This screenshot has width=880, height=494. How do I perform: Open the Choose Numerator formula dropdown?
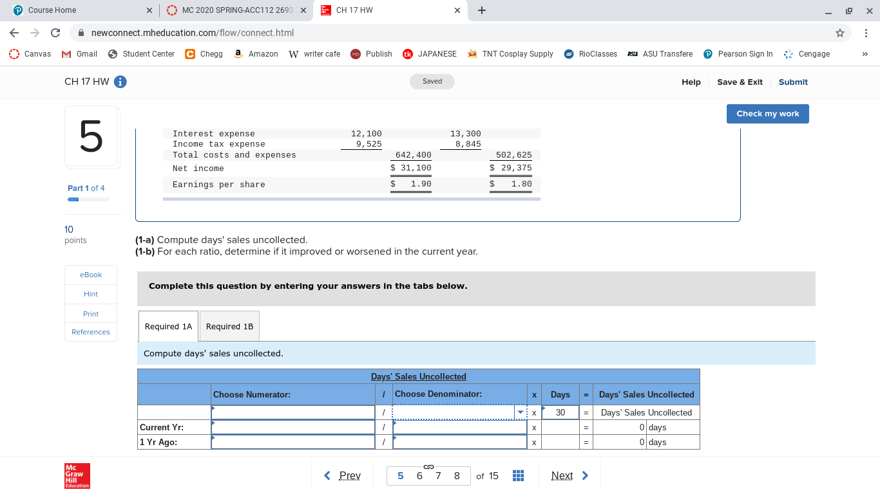pos(293,412)
